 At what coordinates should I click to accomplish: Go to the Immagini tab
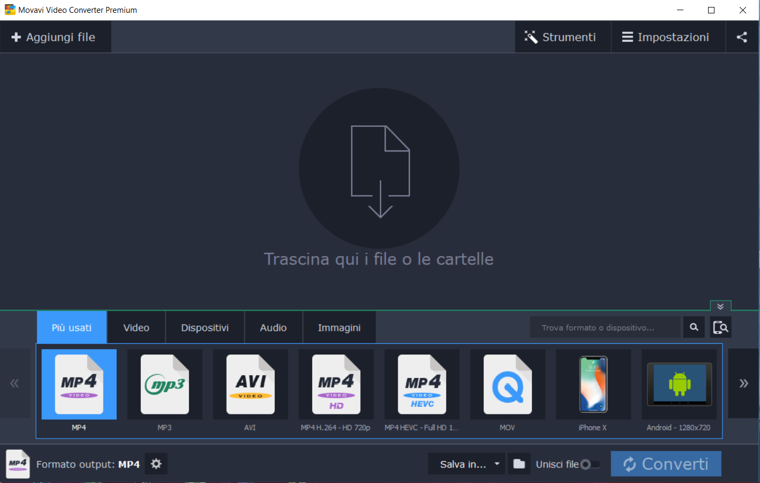click(x=339, y=327)
